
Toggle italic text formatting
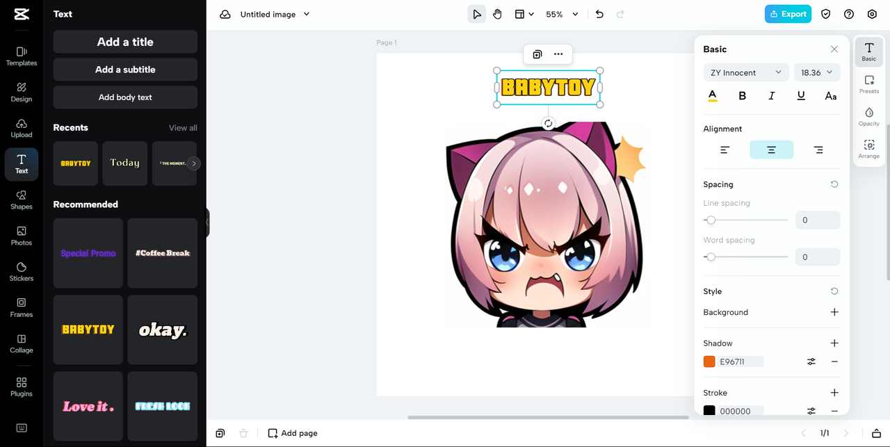tap(772, 96)
